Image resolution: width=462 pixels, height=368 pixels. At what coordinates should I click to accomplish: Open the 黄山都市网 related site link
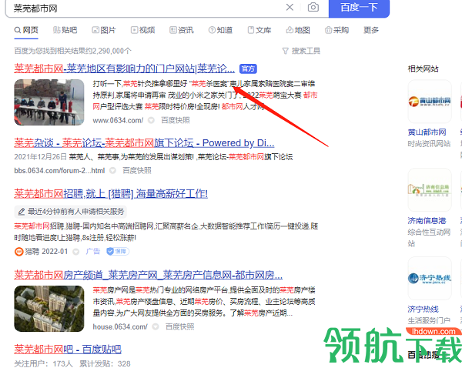click(x=427, y=132)
